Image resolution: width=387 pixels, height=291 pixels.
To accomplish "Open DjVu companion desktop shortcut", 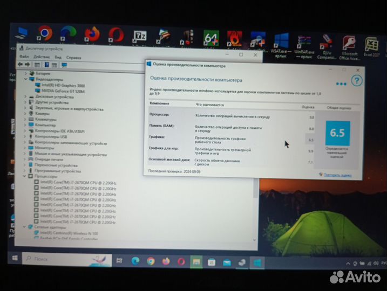I will click(x=327, y=47).
